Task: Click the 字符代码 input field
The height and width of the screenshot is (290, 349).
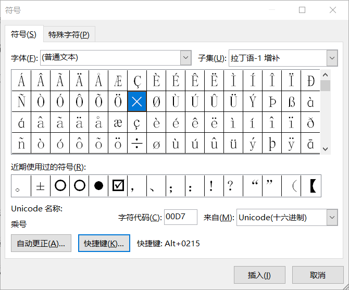Action: [181, 217]
